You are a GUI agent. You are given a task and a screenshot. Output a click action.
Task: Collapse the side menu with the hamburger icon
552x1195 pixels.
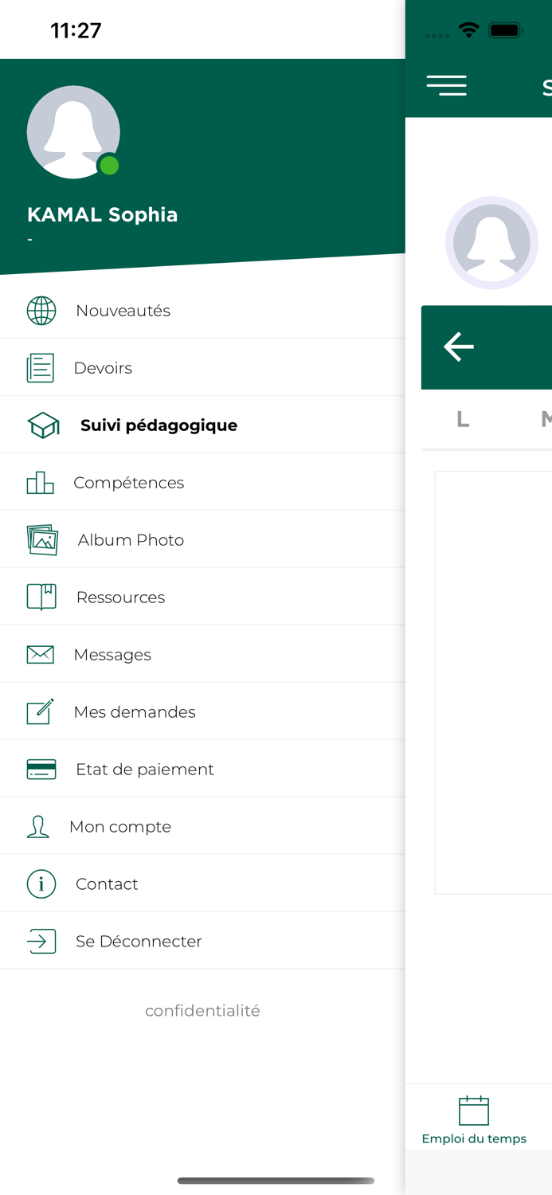(x=447, y=86)
